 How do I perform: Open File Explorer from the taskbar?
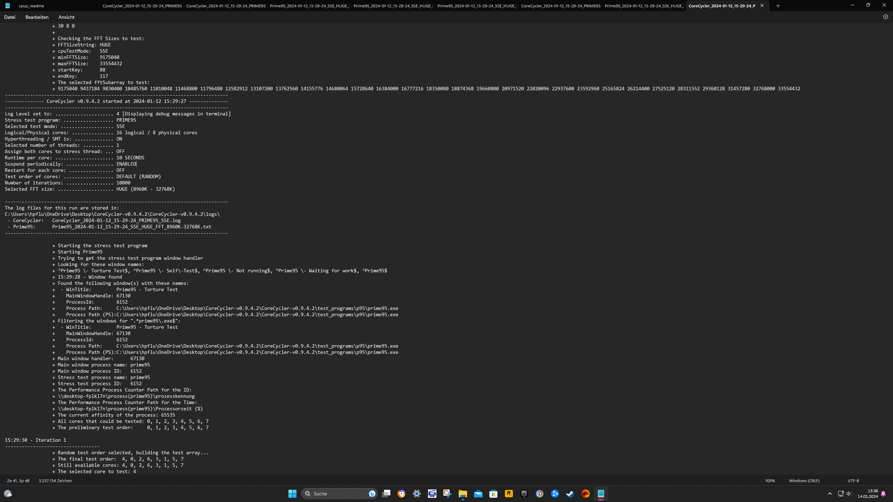[463, 494]
